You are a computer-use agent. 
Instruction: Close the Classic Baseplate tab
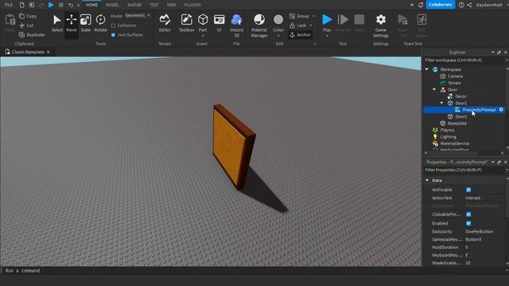pos(49,52)
